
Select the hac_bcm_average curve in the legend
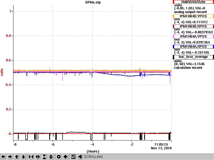[x=193, y=57]
